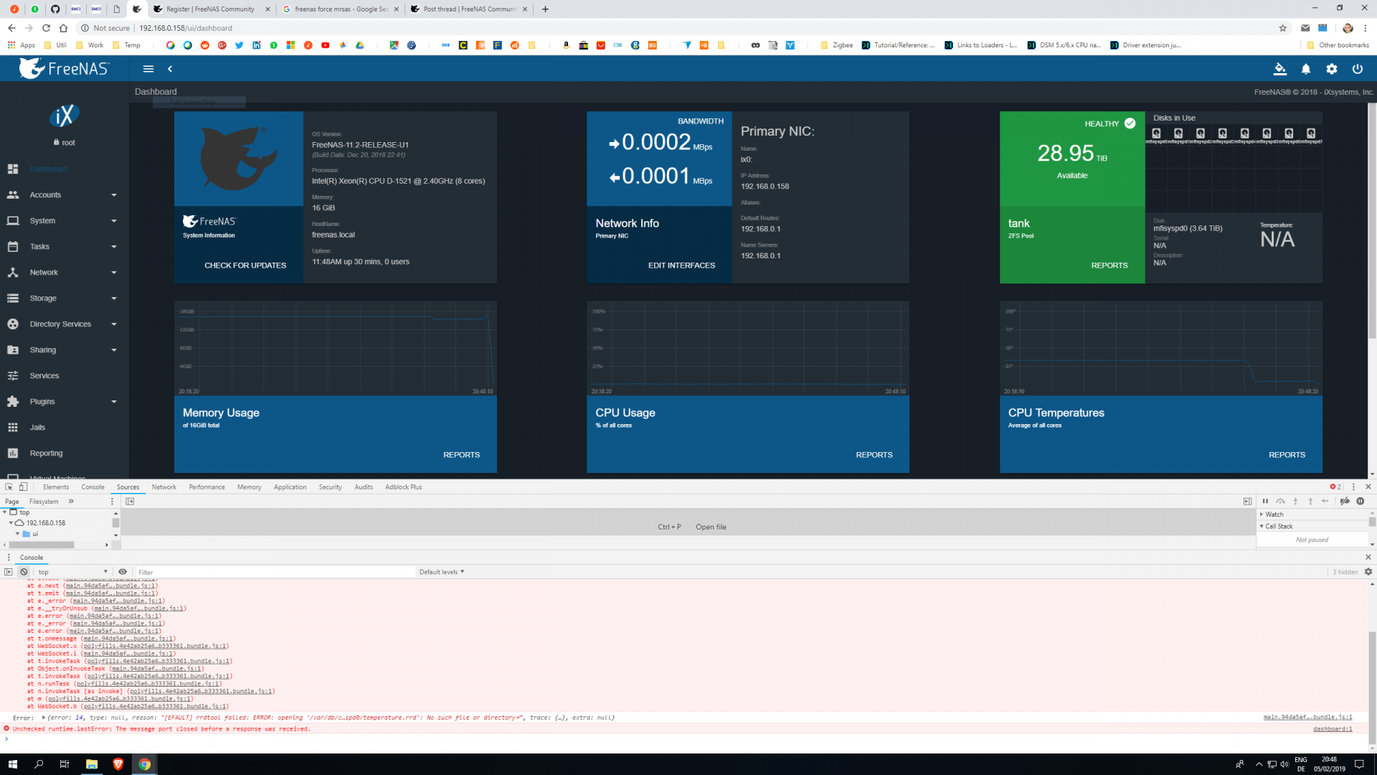Open Jails in the sidebar

(x=37, y=428)
